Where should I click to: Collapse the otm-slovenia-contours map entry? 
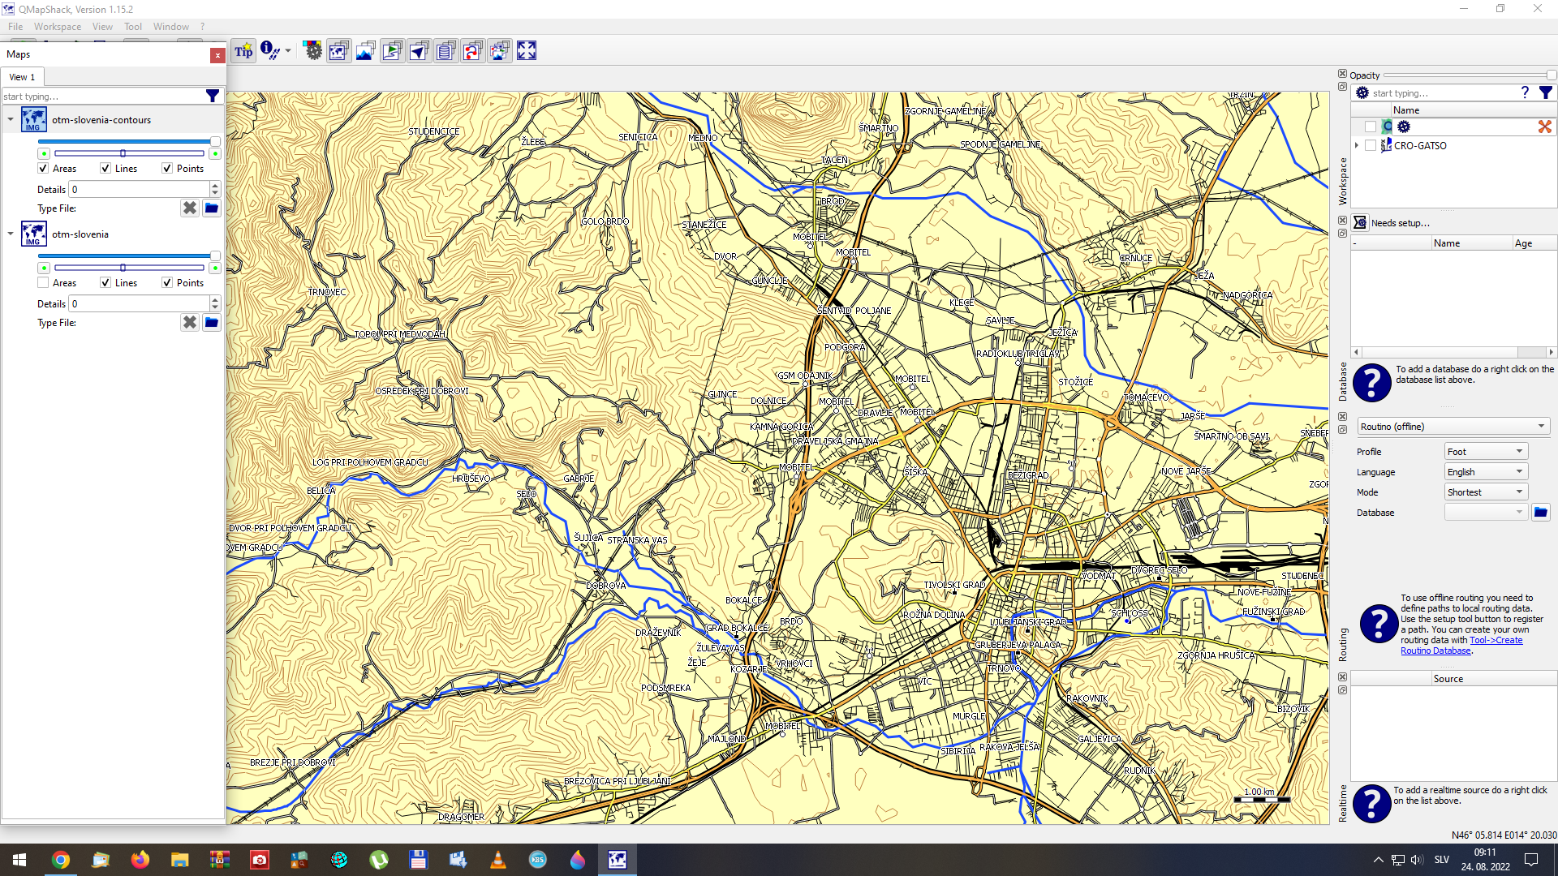click(x=11, y=120)
